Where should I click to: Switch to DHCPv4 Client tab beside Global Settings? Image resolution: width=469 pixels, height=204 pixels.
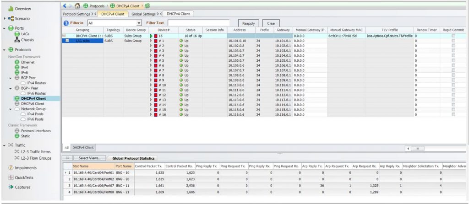[178, 14]
